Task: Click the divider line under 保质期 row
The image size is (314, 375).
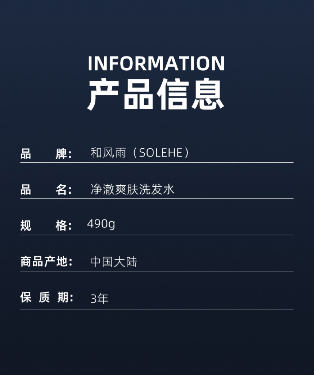Action: [157, 309]
